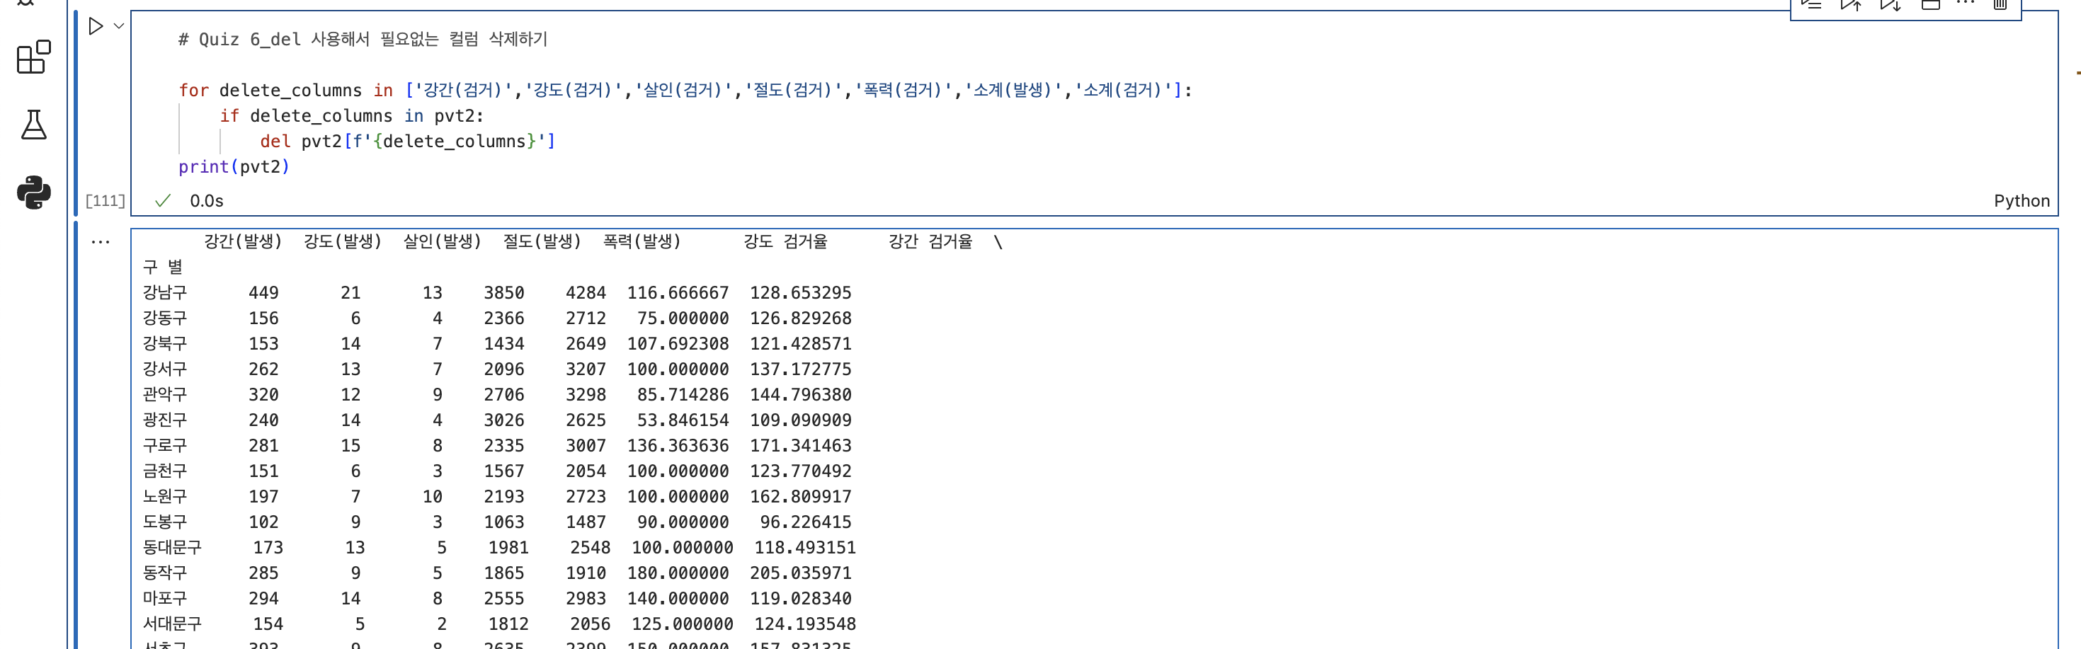Image resolution: width=2081 pixels, height=649 pixels.
Task: Click value 124.193548 in 서대문구 row
Action: [x=805, y=624]
